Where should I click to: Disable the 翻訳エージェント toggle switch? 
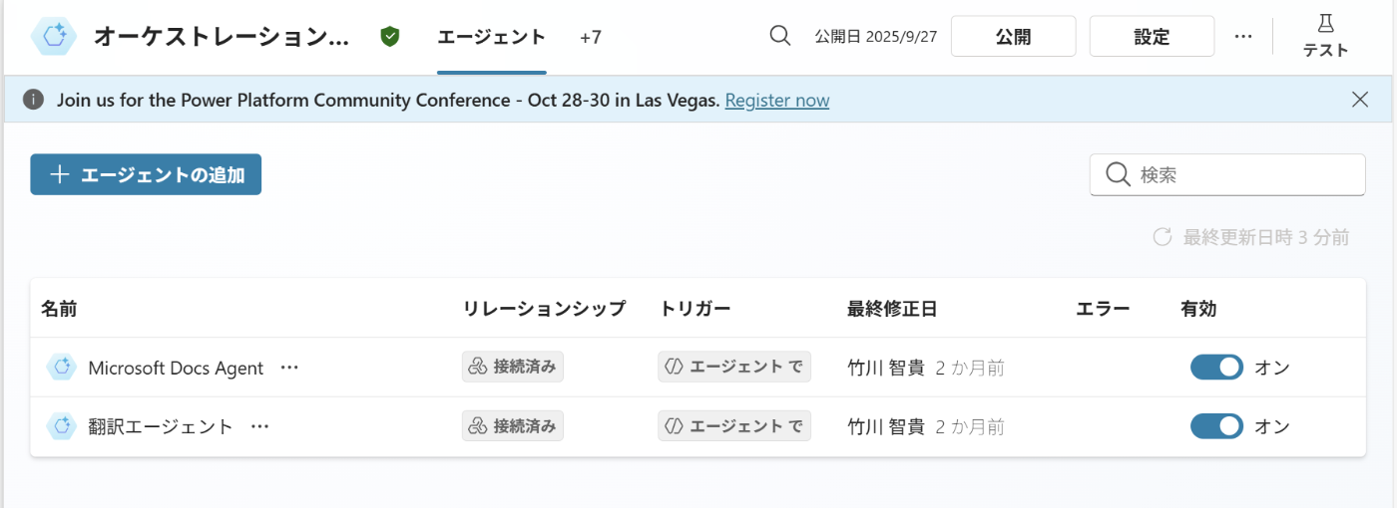point(1216,426)
